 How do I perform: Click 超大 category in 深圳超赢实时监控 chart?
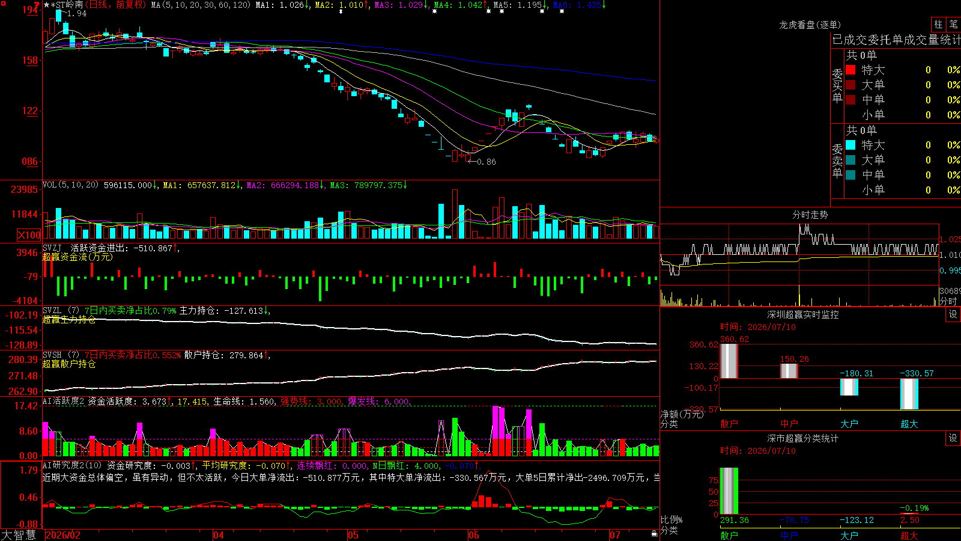[x=909, y=424]
